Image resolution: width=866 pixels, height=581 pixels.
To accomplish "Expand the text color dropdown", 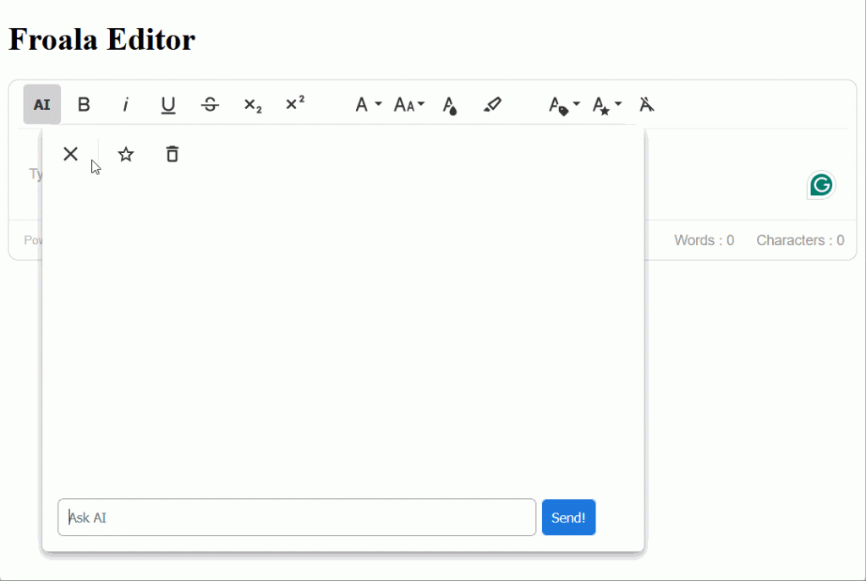I will tap(562, 104).
